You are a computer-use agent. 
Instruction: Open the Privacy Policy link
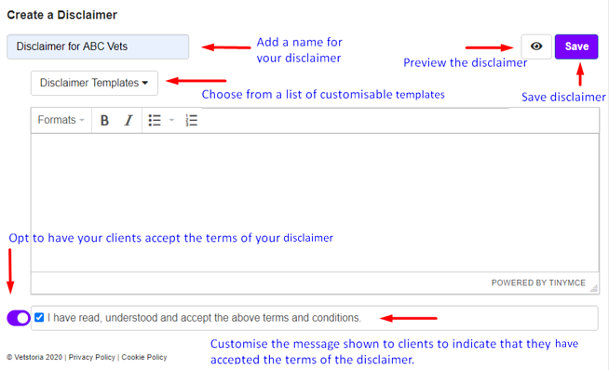tap(91, 357)
